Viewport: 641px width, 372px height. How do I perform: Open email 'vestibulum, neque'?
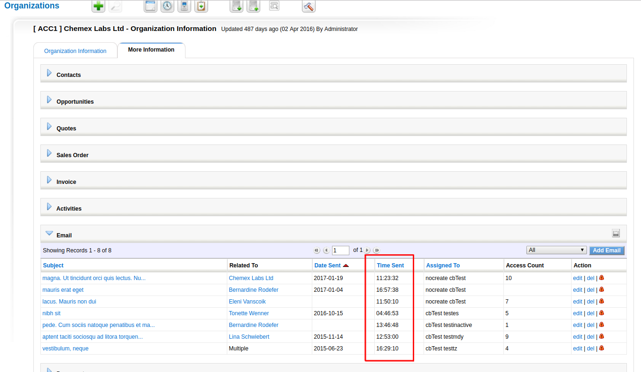click(65, 349)
